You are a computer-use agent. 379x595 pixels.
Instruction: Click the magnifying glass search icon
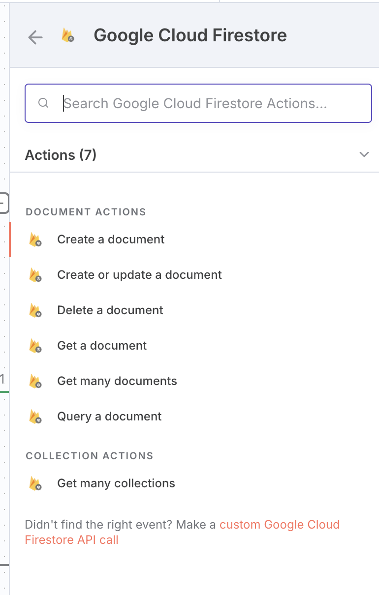click(x=43, y=103)
